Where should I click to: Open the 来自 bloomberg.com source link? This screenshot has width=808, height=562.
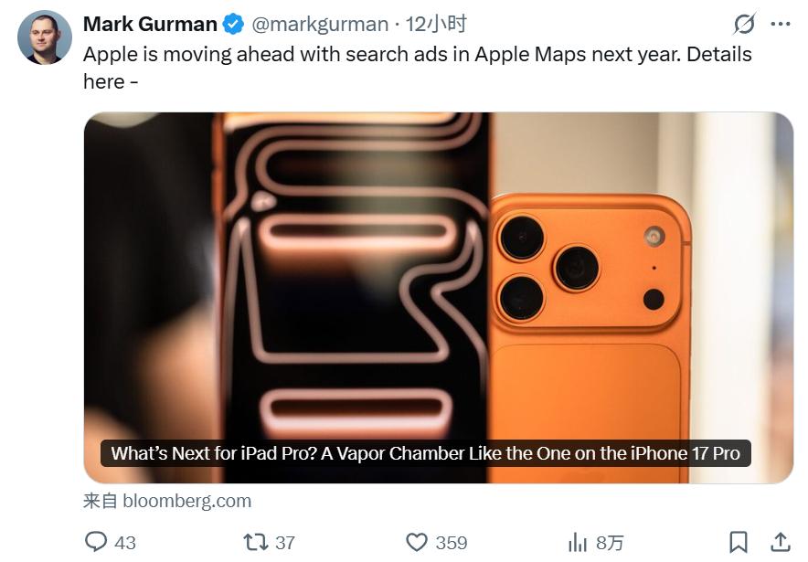click(167, 501)
